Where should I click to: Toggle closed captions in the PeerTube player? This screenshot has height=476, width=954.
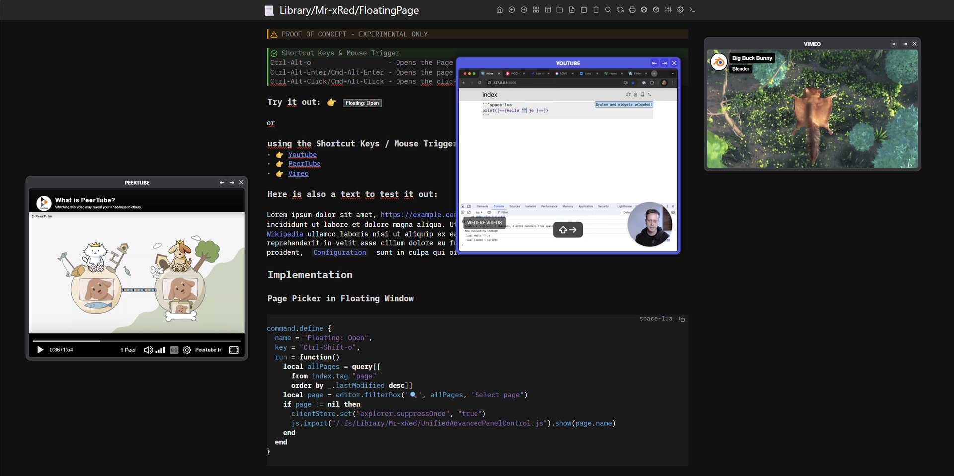coord(174,350)
